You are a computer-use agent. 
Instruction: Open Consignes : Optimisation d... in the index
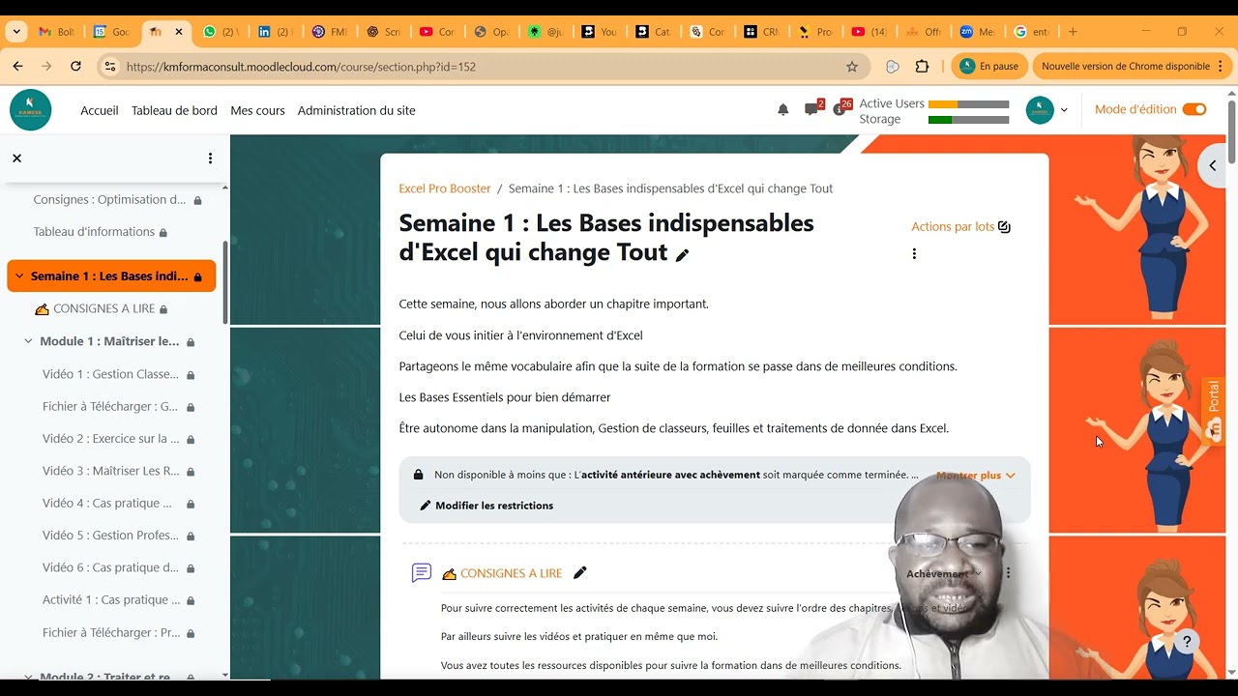[x=109, y=200]
